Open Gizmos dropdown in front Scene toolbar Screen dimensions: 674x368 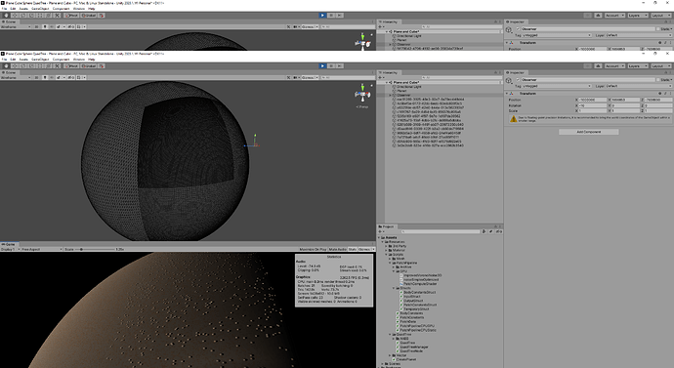310,78
